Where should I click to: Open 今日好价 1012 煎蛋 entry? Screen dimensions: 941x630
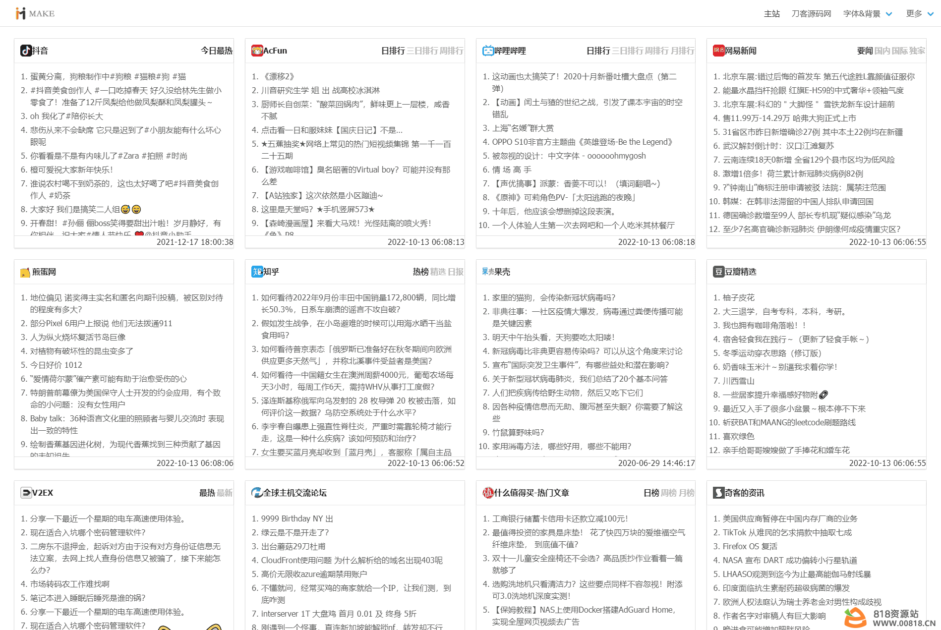(56, 365)
